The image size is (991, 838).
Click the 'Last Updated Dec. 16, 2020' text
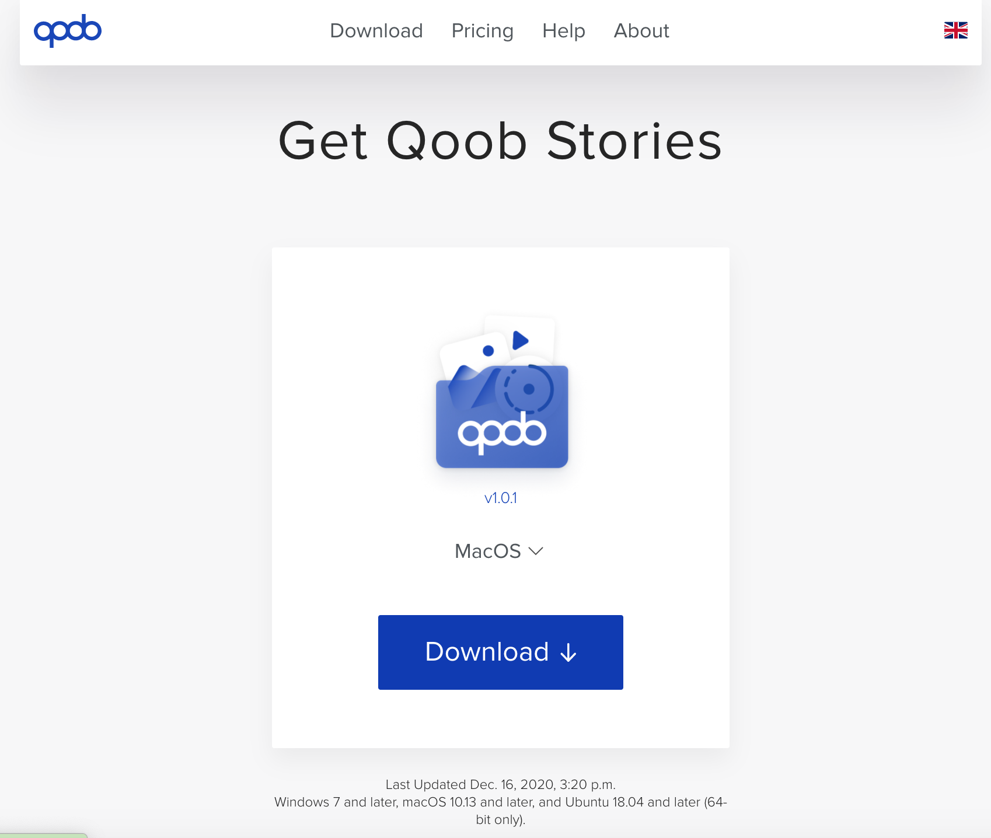click(x=501, y=784)
